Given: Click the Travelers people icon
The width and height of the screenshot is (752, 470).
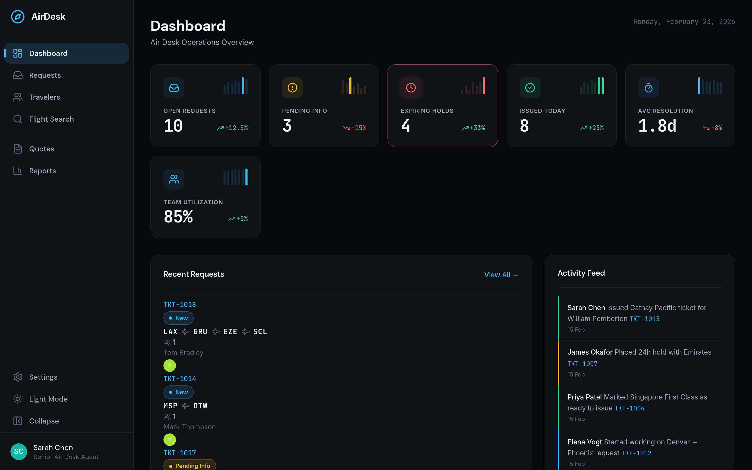Looking at the screenshot, I should [18, 97].
